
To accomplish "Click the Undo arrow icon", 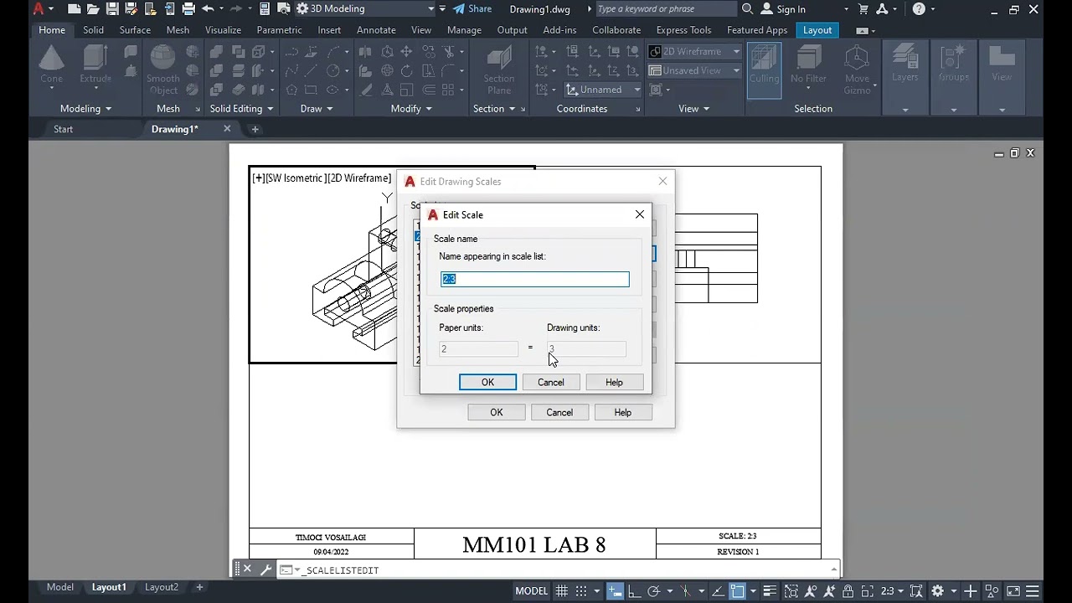I will point(208,9).
